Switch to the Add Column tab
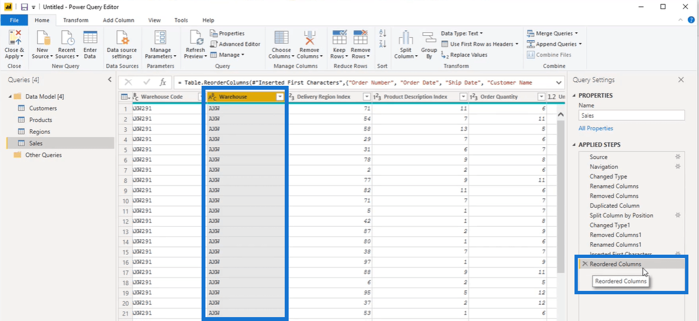699x321 pixels. click(x=118, y=20)
